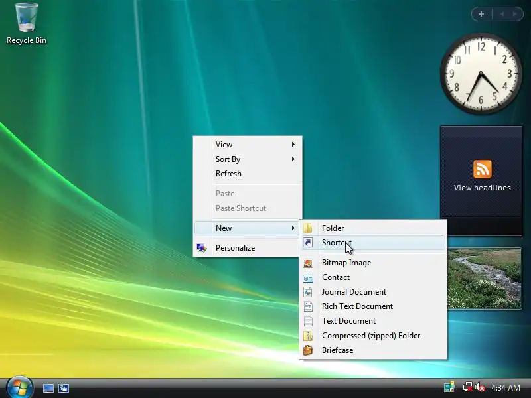Create a new Folder
The image size is (531, 398).
[373, 228]
